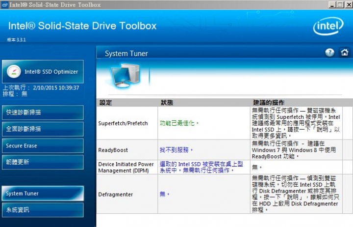
Task: Click the Intel Solid-State Drive Toolbox heading
Action: click(x=82, y=26)
